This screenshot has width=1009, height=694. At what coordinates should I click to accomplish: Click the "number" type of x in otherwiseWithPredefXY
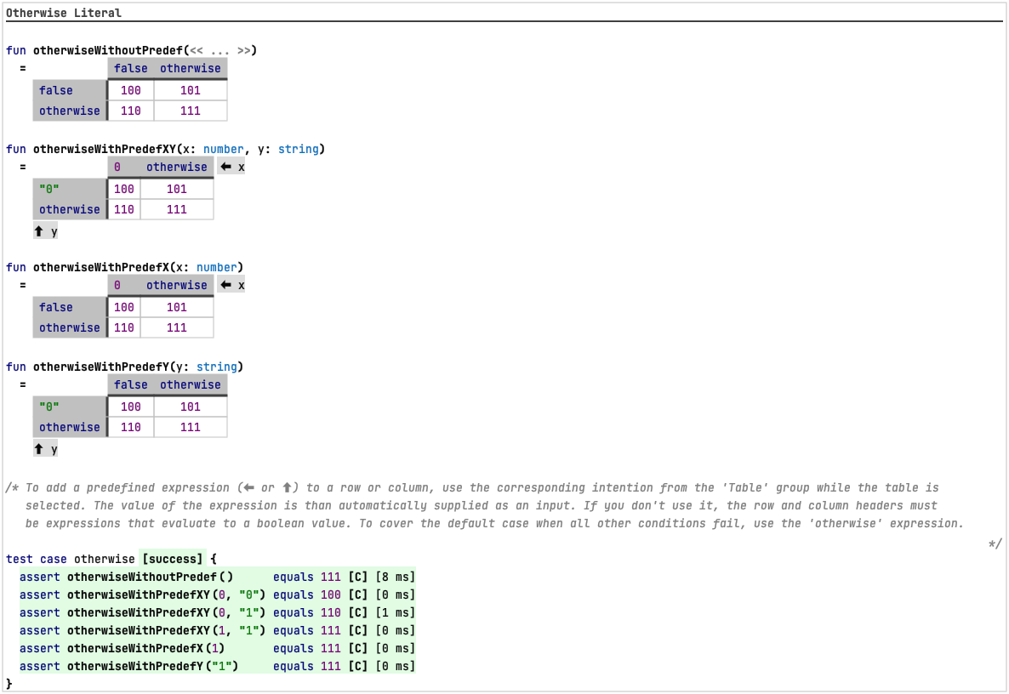(223, 149)
